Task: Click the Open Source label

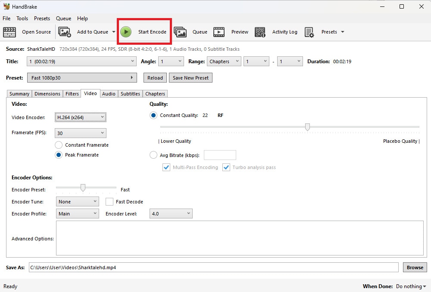Action: tap(36, 32)
